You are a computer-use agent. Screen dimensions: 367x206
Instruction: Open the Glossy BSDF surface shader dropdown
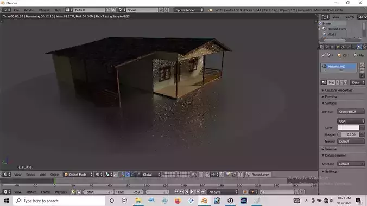(x=351, y=112)
